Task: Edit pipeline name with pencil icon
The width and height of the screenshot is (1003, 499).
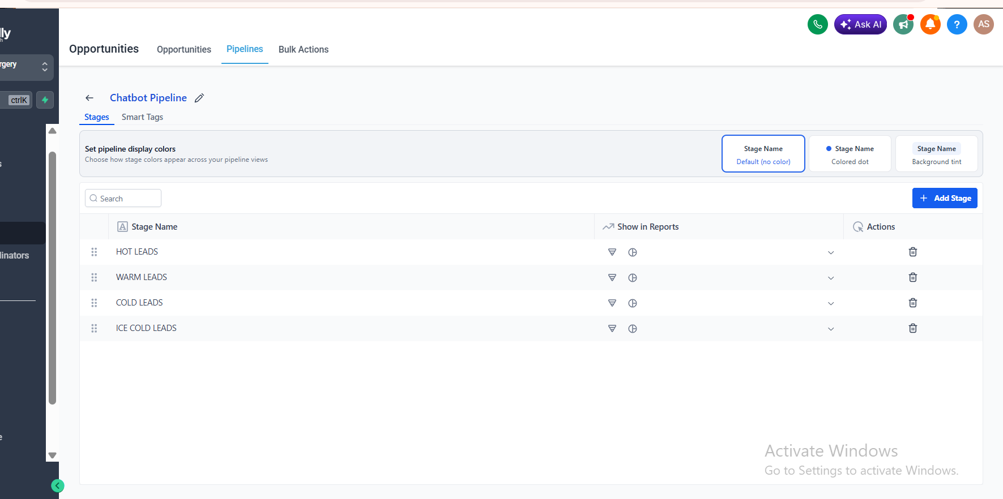Action: (x=199, y=98)
